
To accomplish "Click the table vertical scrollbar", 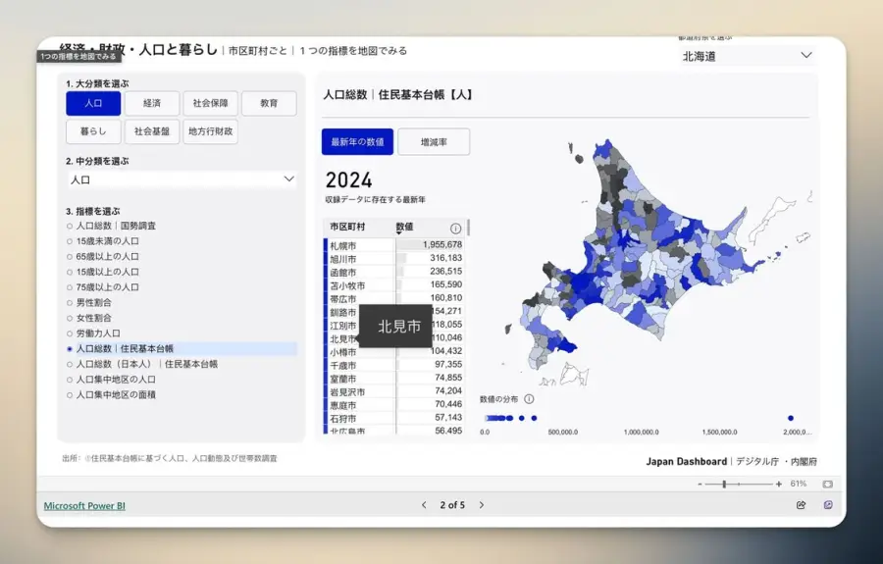I will [469, 228].
